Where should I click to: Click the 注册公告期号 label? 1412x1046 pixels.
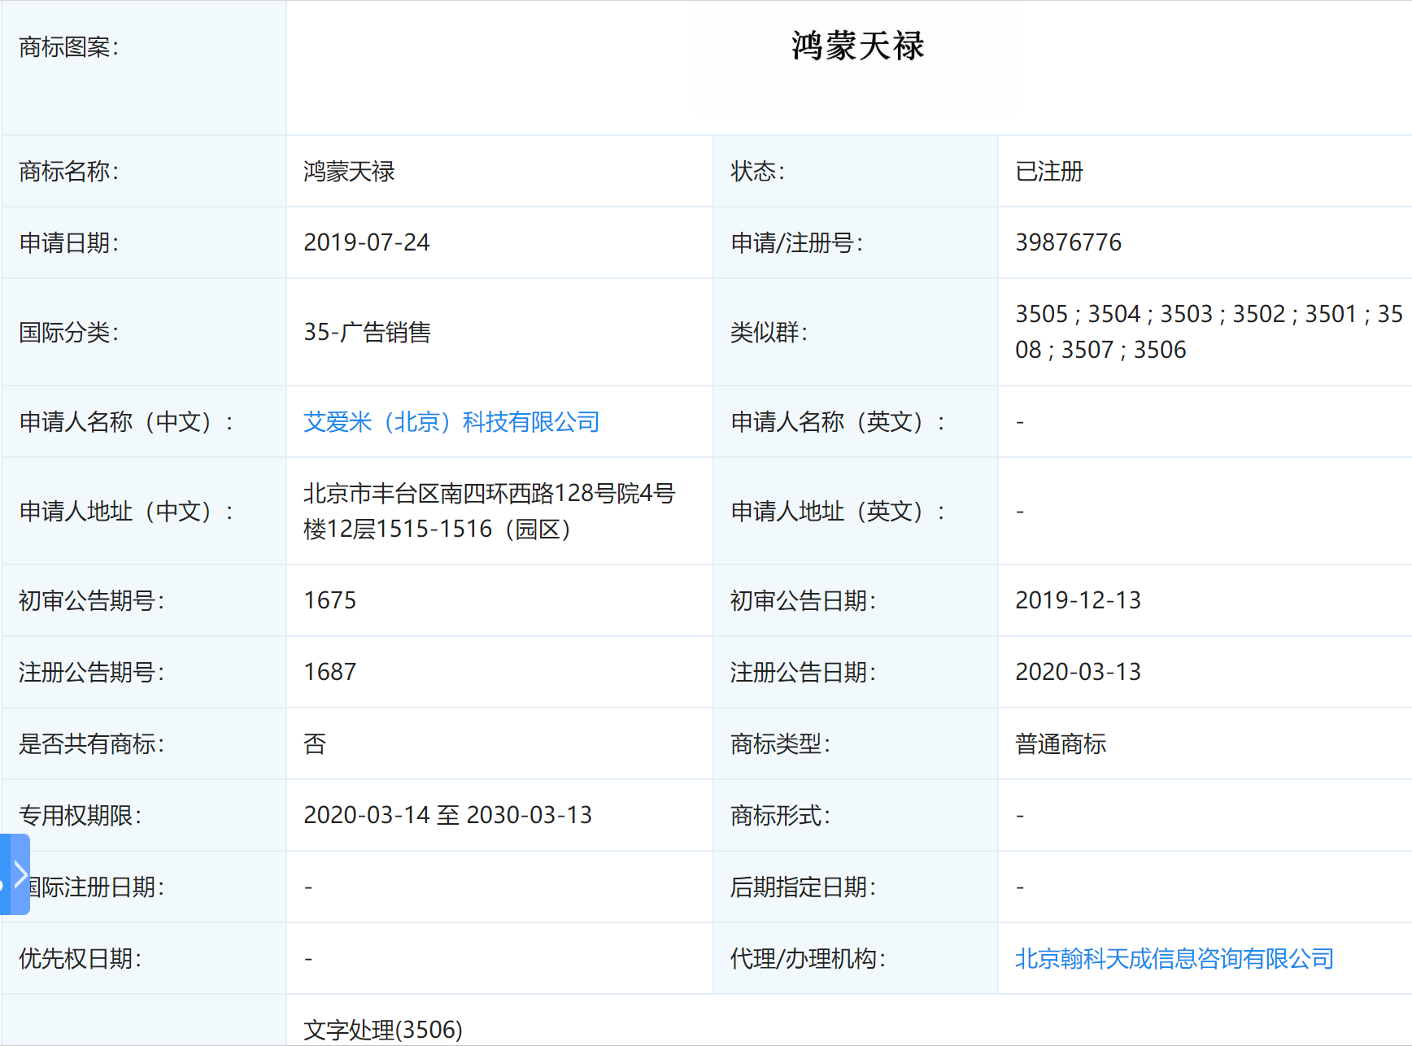pyautogui.click(x=92, y=673)
